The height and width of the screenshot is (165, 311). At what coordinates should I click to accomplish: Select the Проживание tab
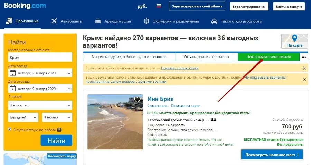pyautogui.click(x=22, y=21)
